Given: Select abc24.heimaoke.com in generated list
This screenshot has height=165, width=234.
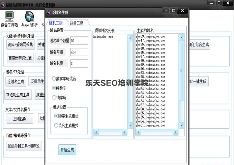Looking at the screenshot, I should click(x=151, y=93).
